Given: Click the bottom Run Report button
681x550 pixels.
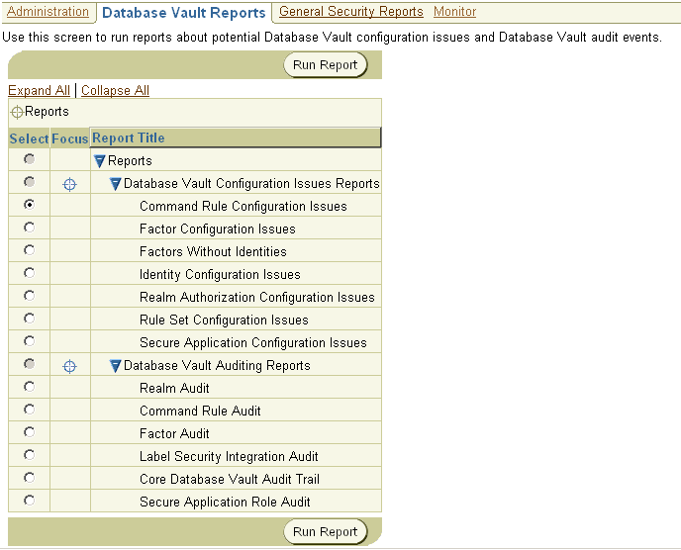Looking at the screenshot, I should point(326,532).
